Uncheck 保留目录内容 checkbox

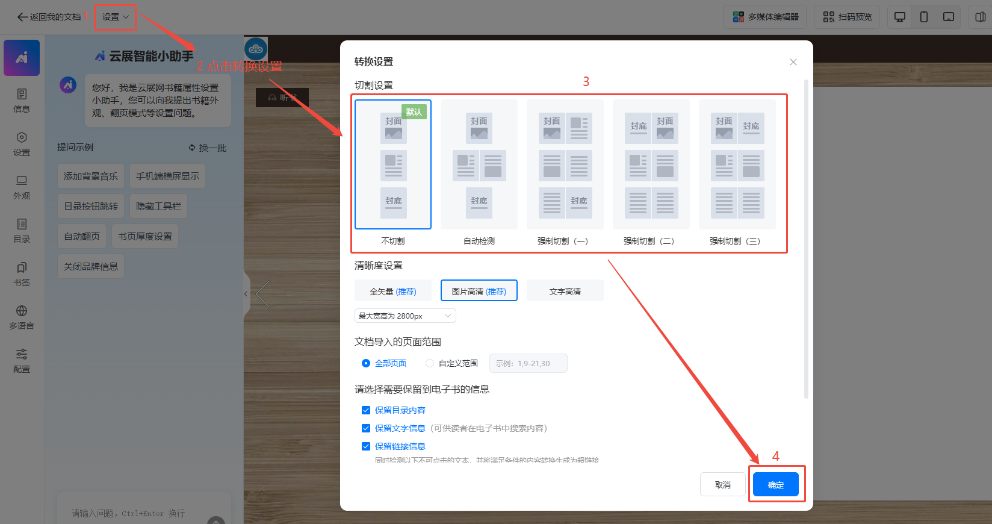tap(366, 410)
